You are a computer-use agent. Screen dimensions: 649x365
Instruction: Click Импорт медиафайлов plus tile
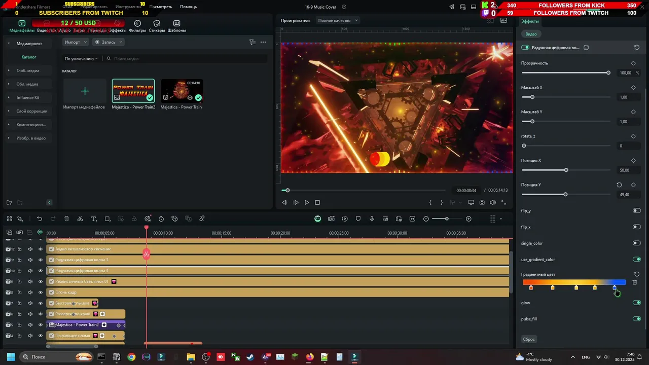tap(85, 91)
